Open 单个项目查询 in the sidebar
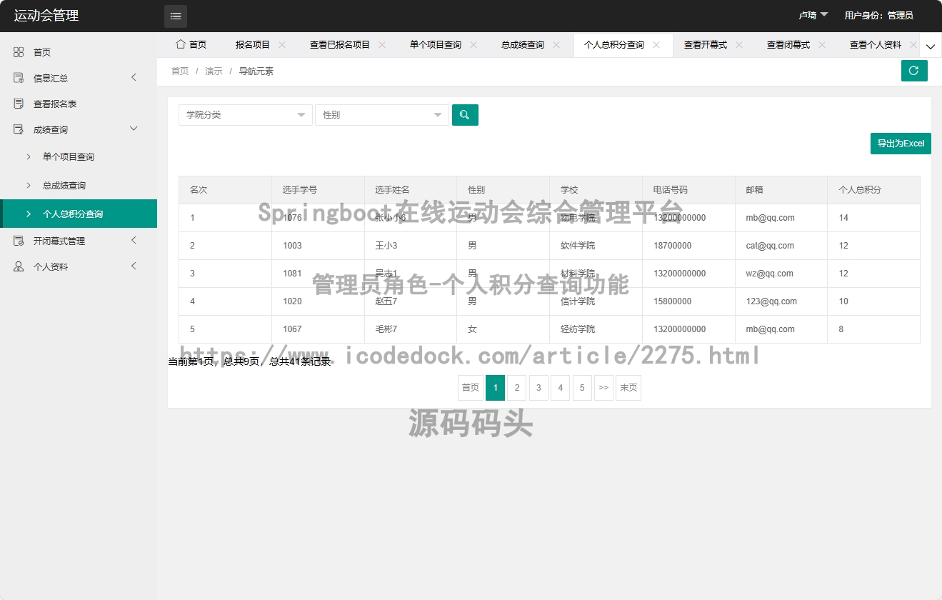The width and height of the screenshot is (942, 600). coord(79,156)
